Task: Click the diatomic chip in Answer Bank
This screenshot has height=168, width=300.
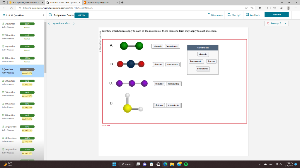Action: coord(212,61)
